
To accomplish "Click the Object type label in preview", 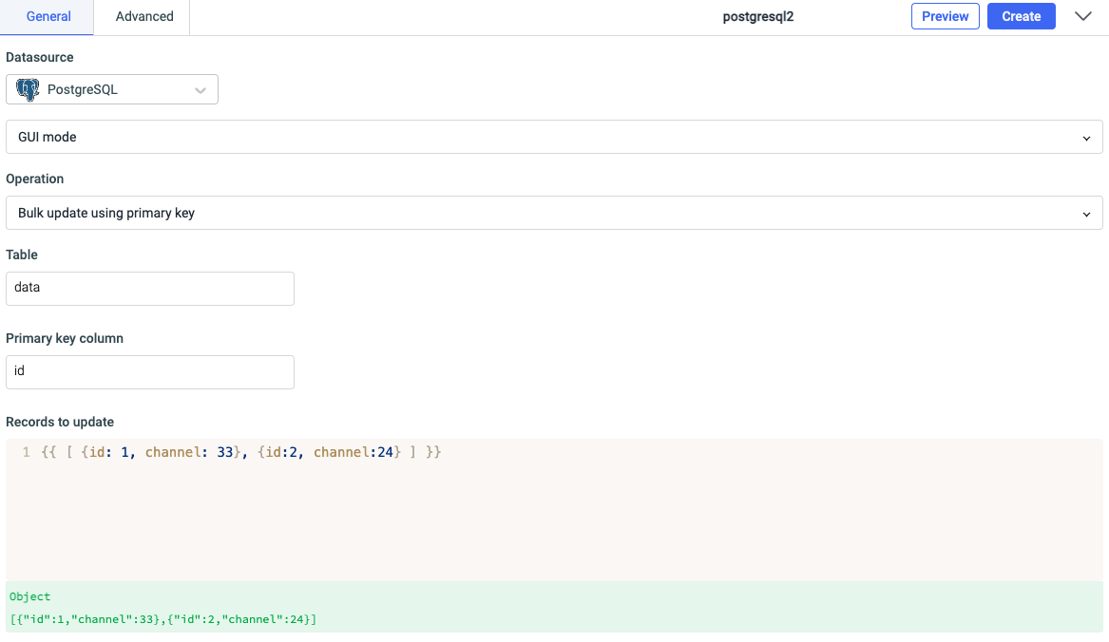I will [30, 596].
